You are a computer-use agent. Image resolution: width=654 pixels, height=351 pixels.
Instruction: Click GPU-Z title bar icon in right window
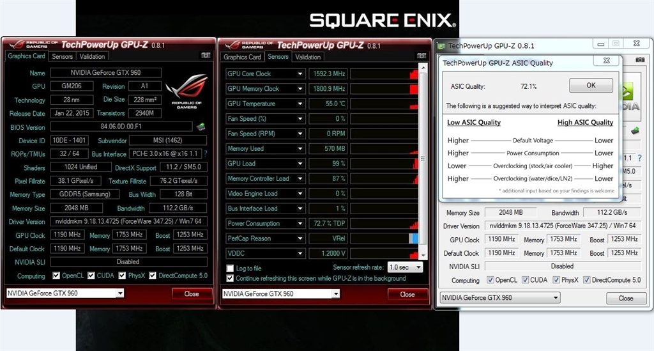(441, 46)
